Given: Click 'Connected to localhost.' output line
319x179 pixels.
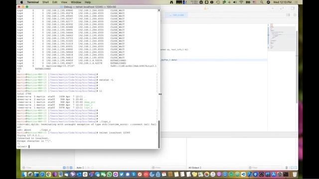Looking at the screenshot, I should tap(33, 138).
